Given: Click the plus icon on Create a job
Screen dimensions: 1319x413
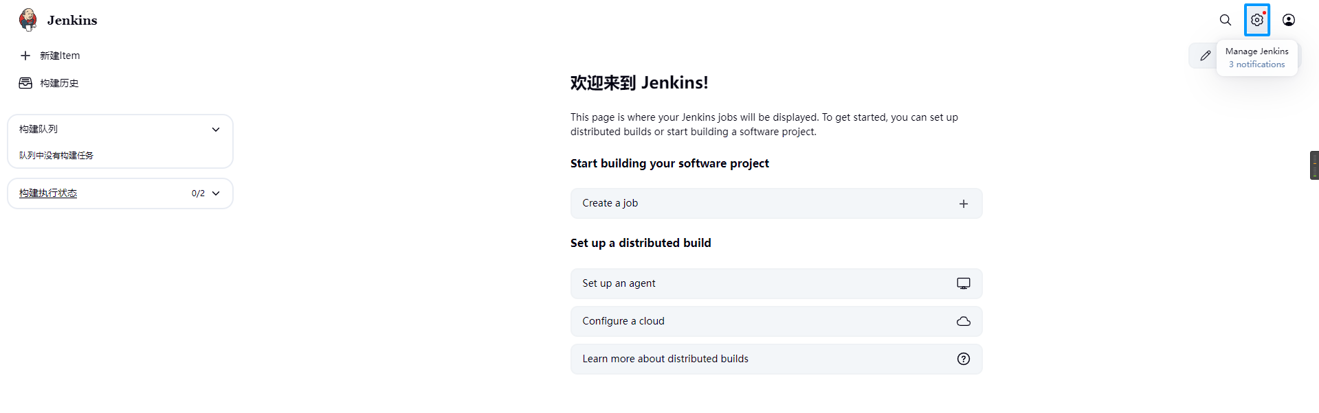Looking at the screenshot, I should [x=964, y=204].
